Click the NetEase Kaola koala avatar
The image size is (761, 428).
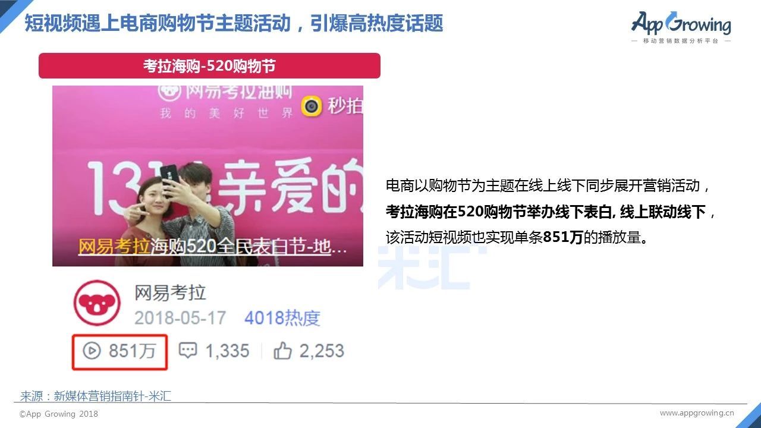pyautogui.click(x=96, y=303)
